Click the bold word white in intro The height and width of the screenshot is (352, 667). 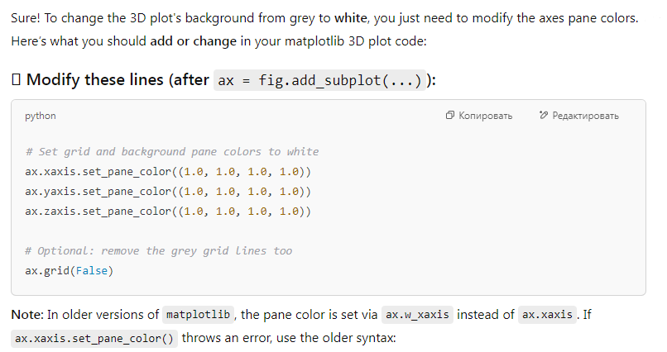351,18
